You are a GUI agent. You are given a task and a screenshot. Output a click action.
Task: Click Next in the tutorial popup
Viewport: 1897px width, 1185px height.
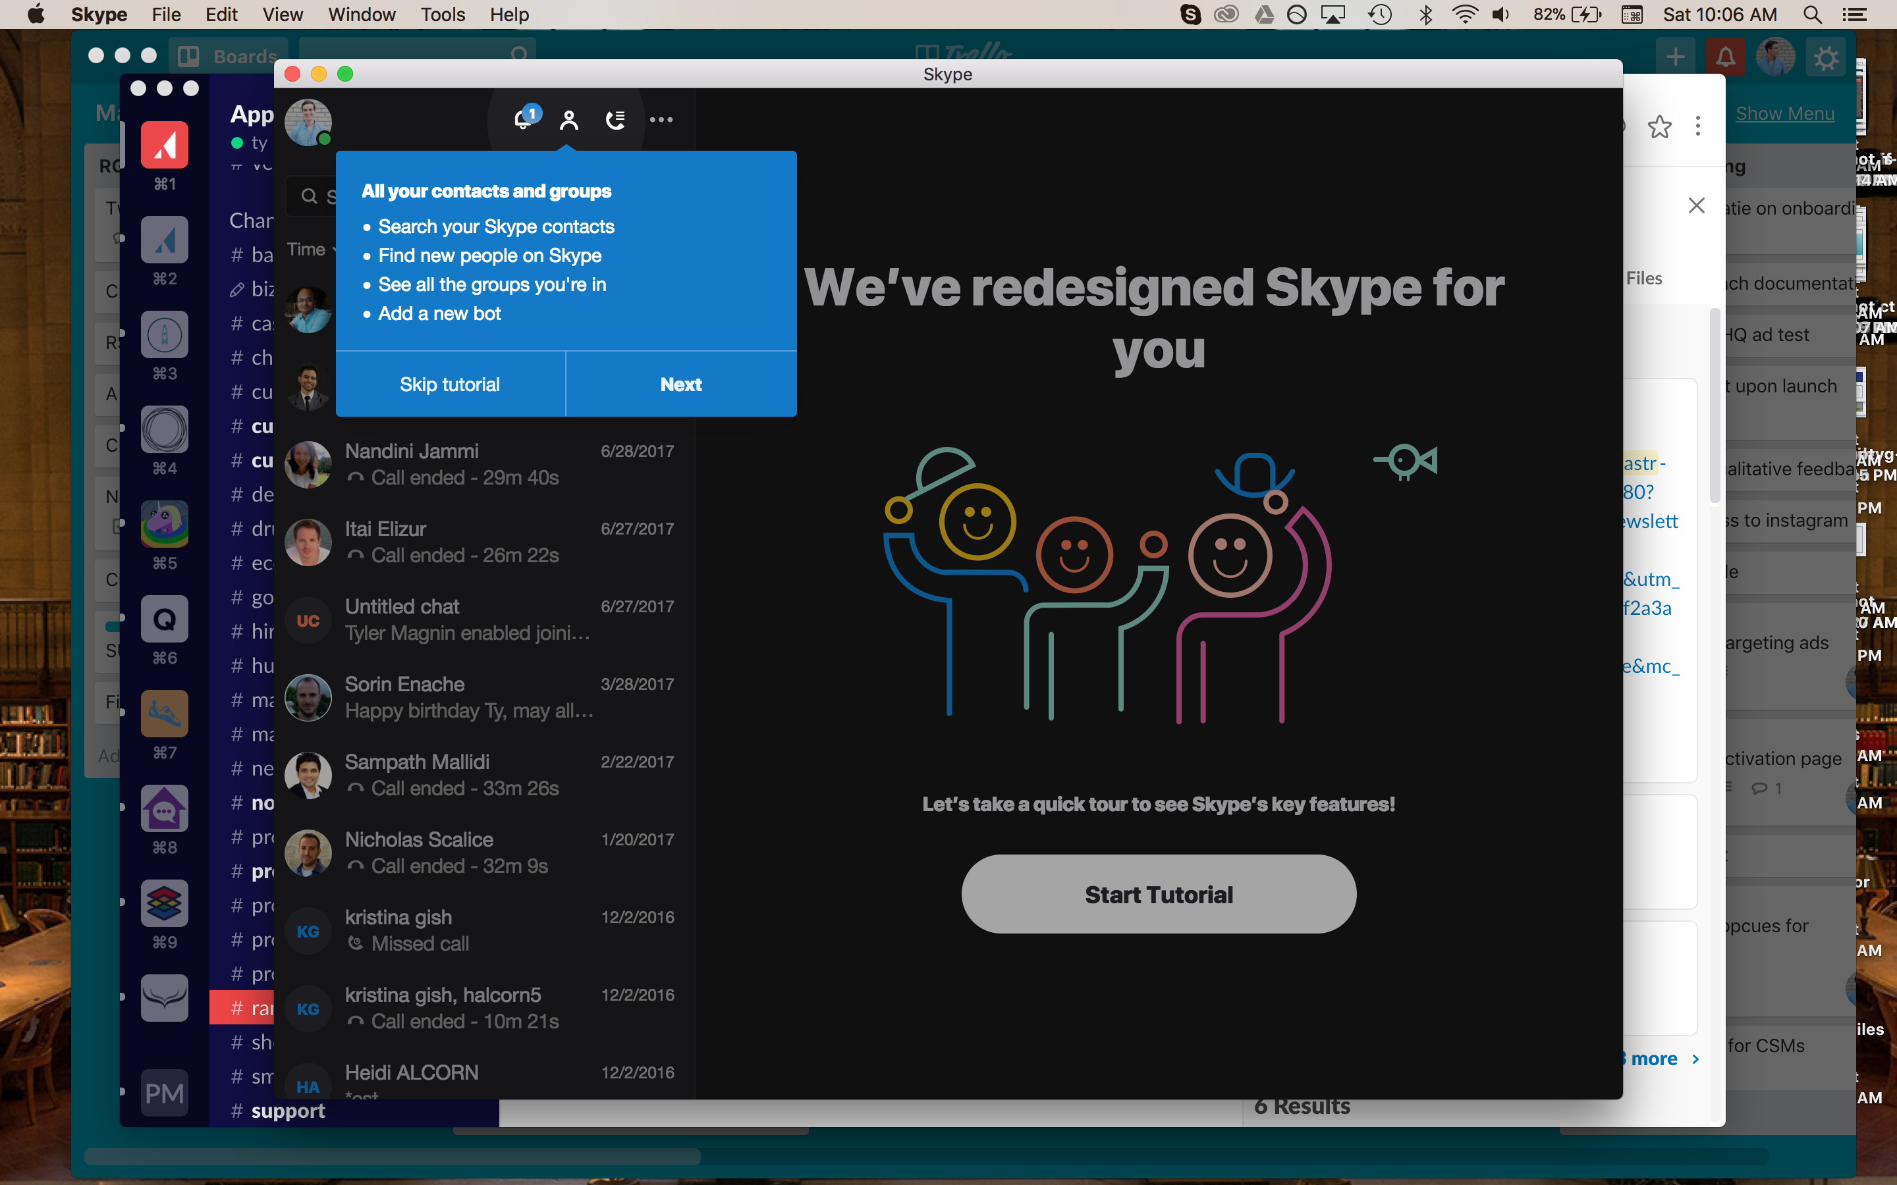pyautogui.click(x=681, y=385)
